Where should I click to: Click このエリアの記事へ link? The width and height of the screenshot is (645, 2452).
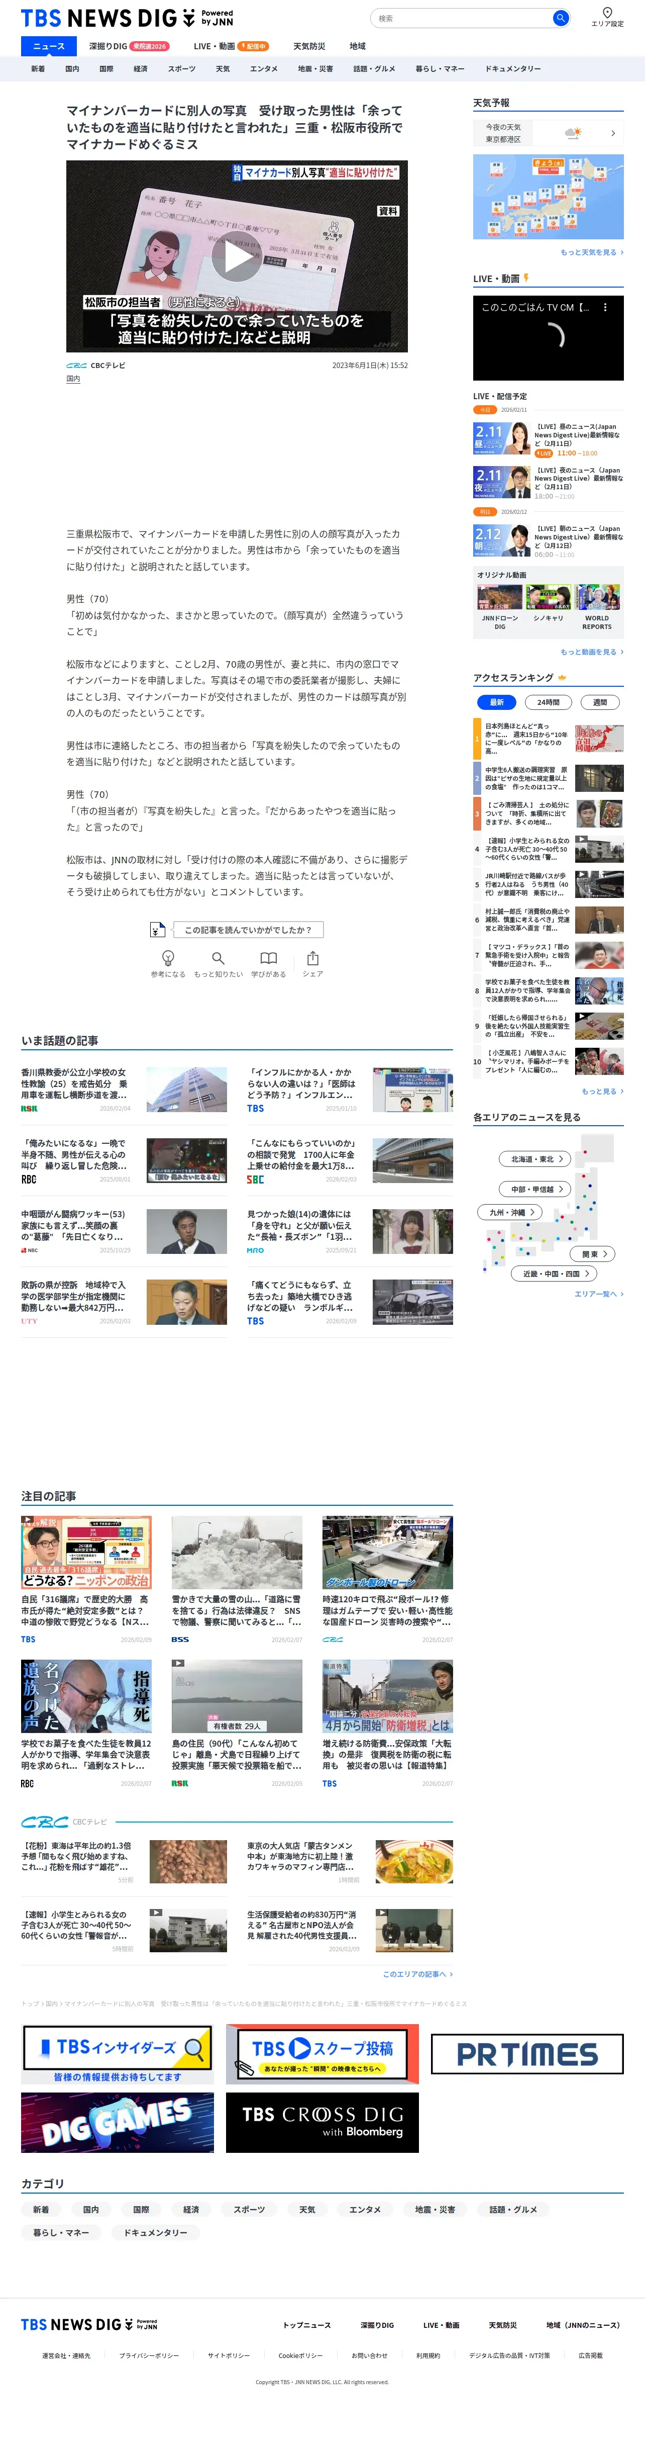tap(416, 1974)
